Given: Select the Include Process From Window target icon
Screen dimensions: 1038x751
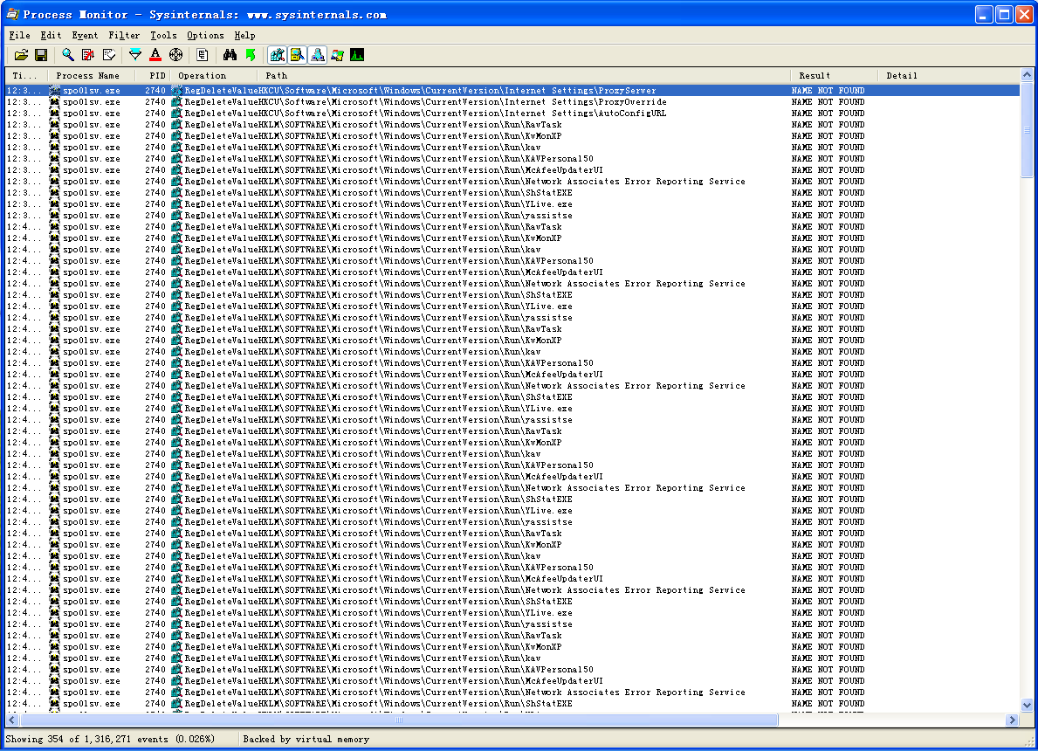Looking at the screenshot, I should tap(176, 55).
